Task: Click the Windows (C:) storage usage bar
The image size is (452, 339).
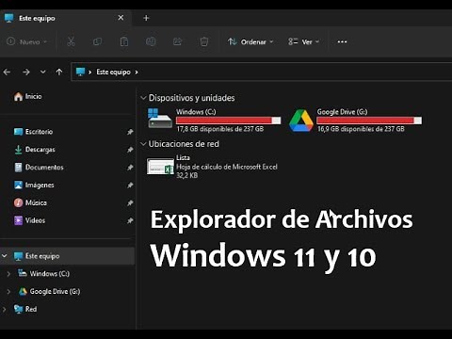Action: [x=228, y=121]
